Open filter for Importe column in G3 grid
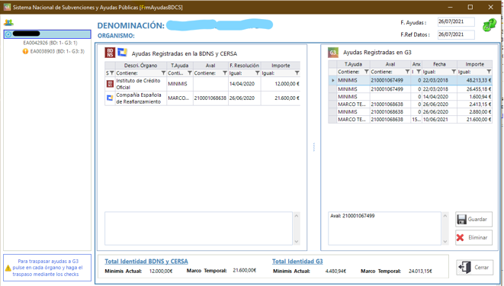The height and width of the screenshot is (286, 504). point(489,72)
